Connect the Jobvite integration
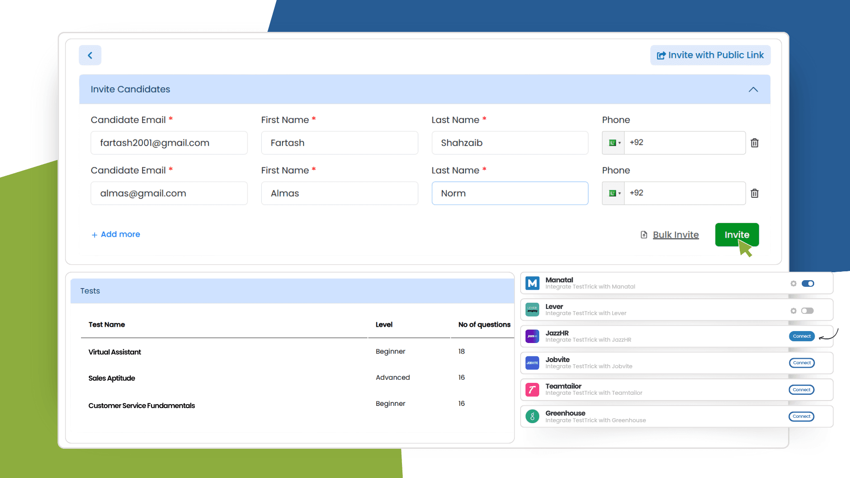 click(801, 363)
